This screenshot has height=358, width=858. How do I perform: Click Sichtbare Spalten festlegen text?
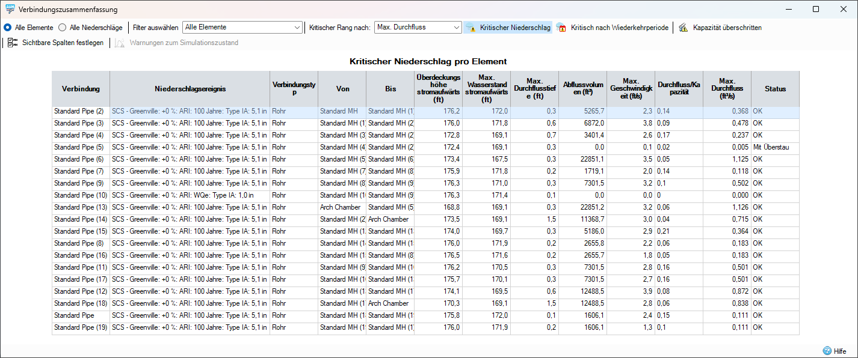(63, 43)
